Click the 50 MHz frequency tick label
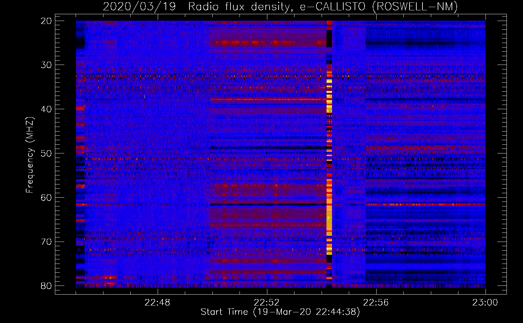The height and width of the screenshot is (323, 523). coord(46,153)
